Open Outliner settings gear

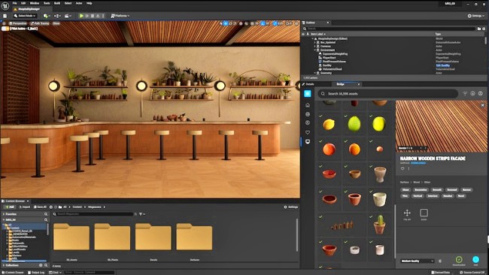(x=484, y=29)
